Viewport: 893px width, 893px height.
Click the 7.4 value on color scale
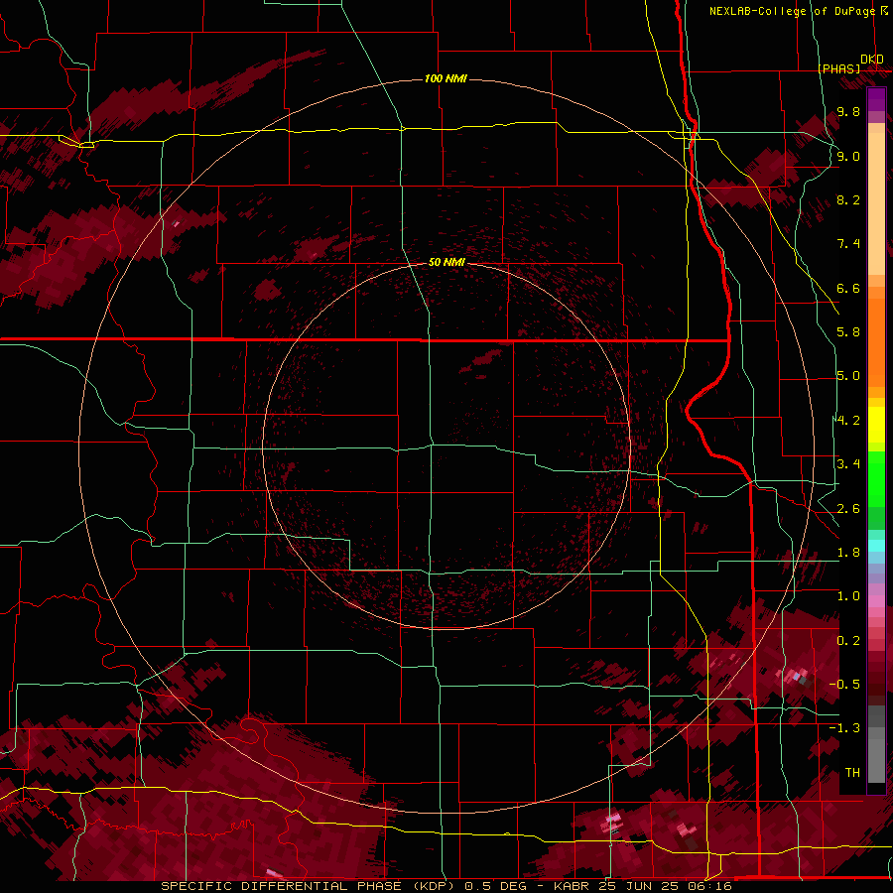click(x=848, y=244)
